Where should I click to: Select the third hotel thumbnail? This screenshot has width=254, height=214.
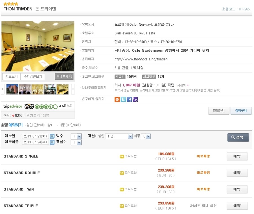click(38, 89)
